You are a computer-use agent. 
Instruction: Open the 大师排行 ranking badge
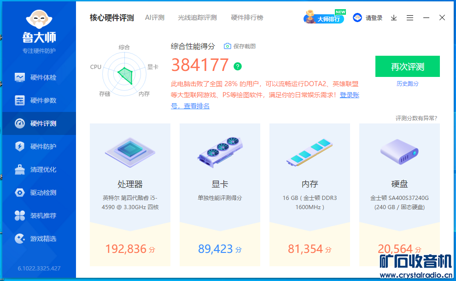[325, 17]
